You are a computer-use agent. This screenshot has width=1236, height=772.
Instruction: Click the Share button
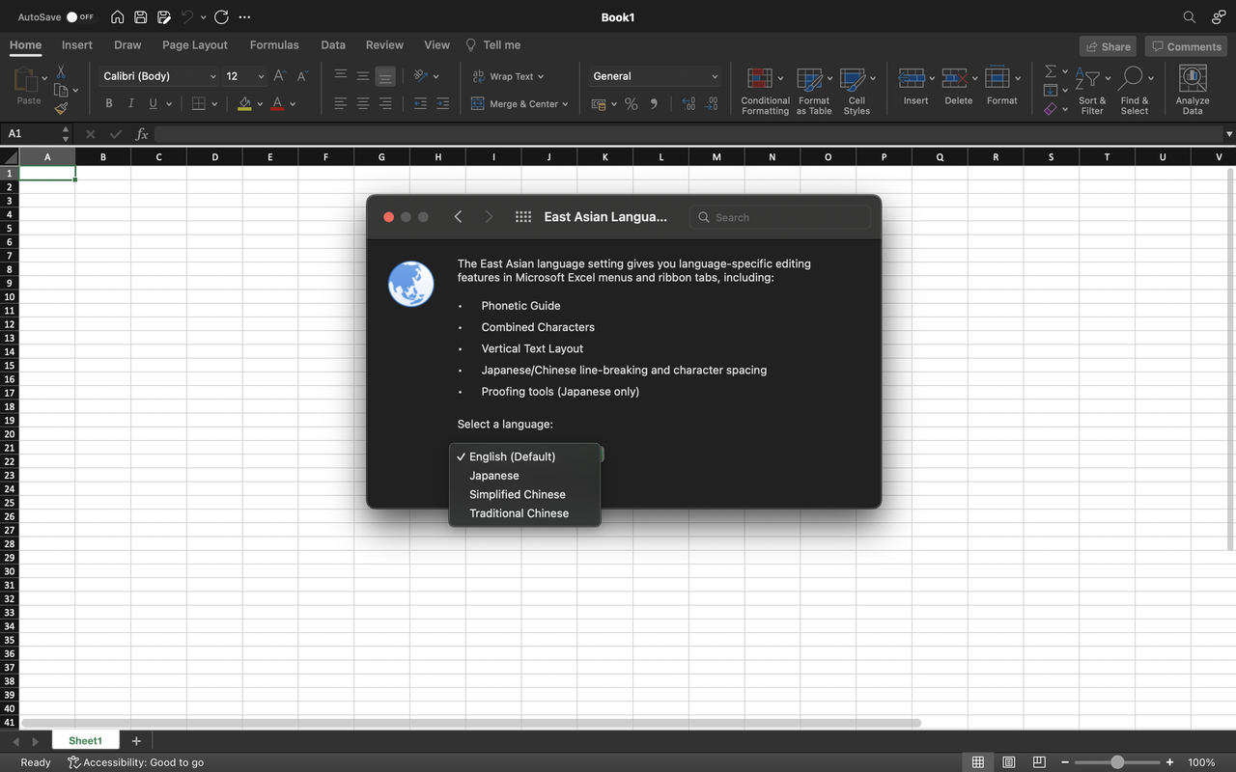(x=1108, y=46)
